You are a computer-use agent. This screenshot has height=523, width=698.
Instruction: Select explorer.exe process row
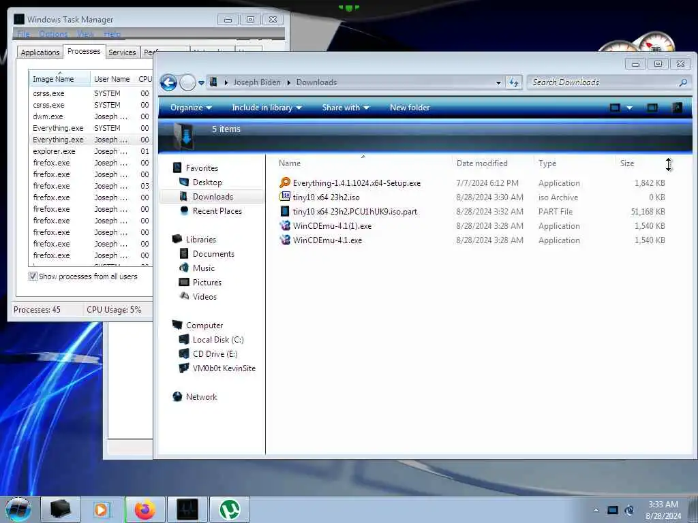(x=91, y=151)
